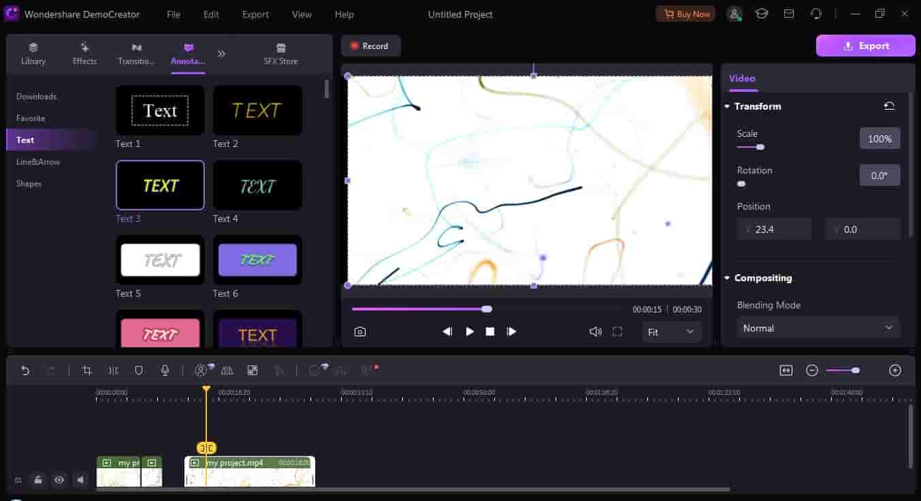Switch to the Effects tab
The image size is (921, 501).
(84, 54)
